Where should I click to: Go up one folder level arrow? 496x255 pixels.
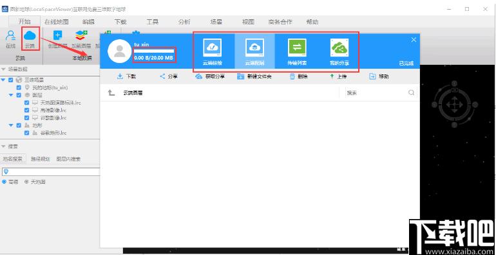111,92
